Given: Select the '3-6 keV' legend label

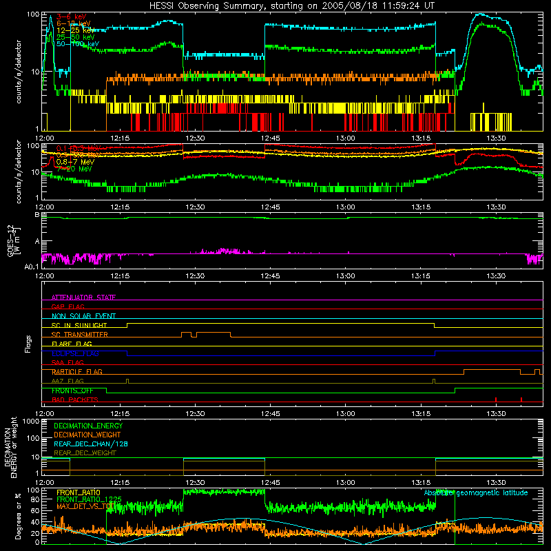Looking at the screenshot, I should 72,17.
